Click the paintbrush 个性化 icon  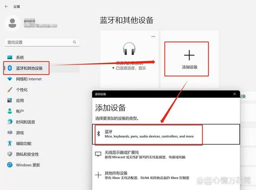click(x=10, y=90)
